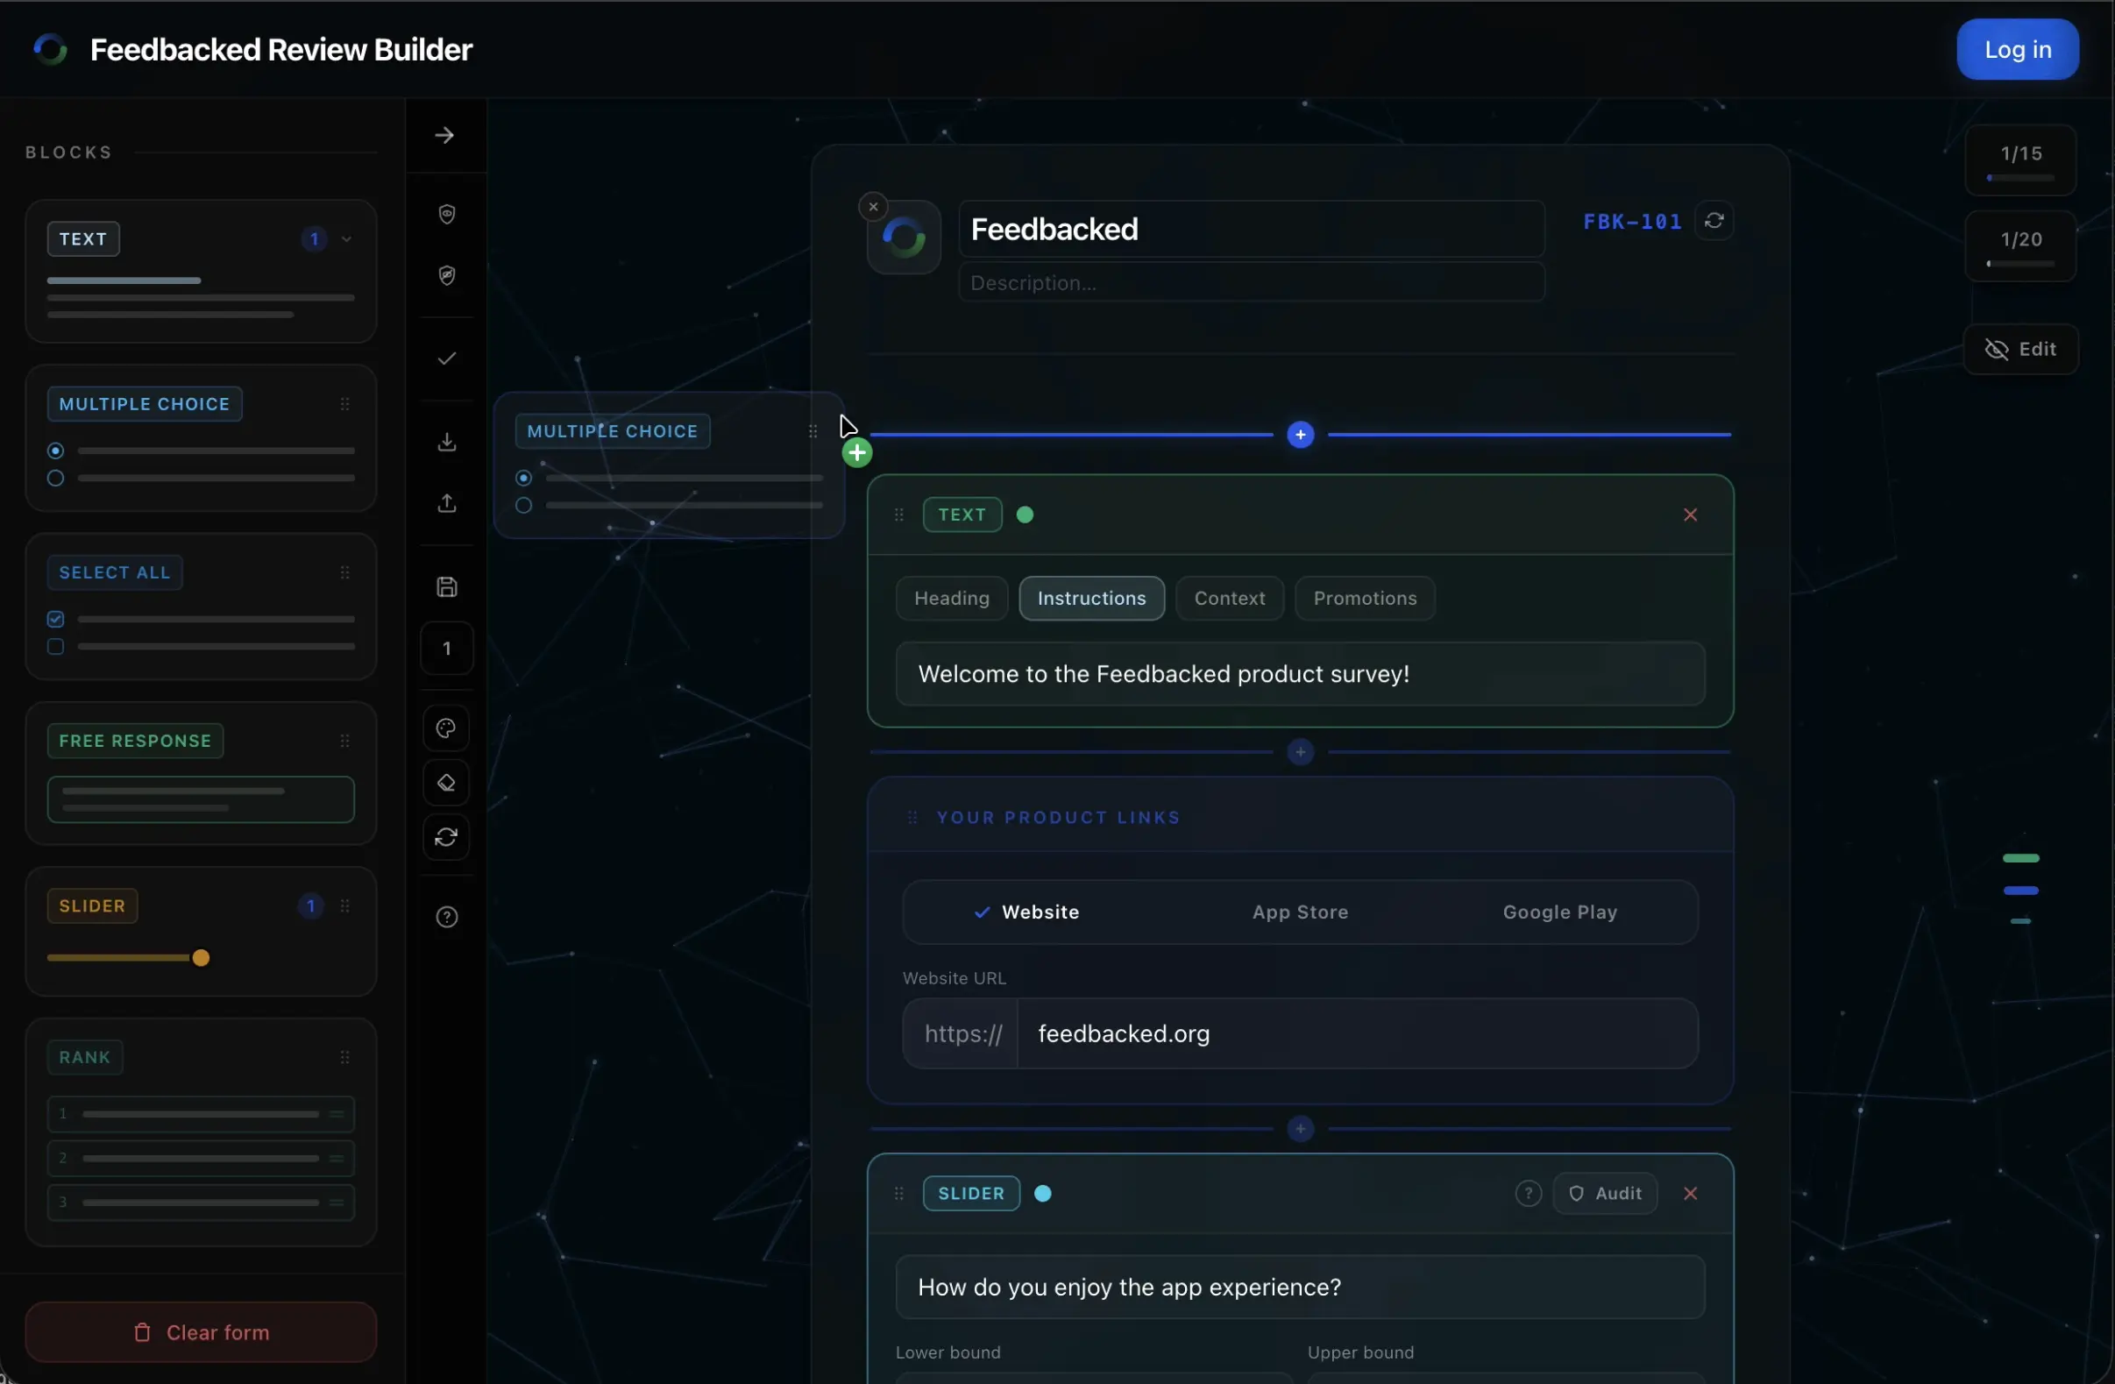The image size is (2115, 1384).
Task: Click the green status dot beside TEXT
Action: [x=1025, y=515]
